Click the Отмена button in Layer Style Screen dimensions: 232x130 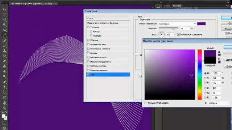(x=227, y=23)
